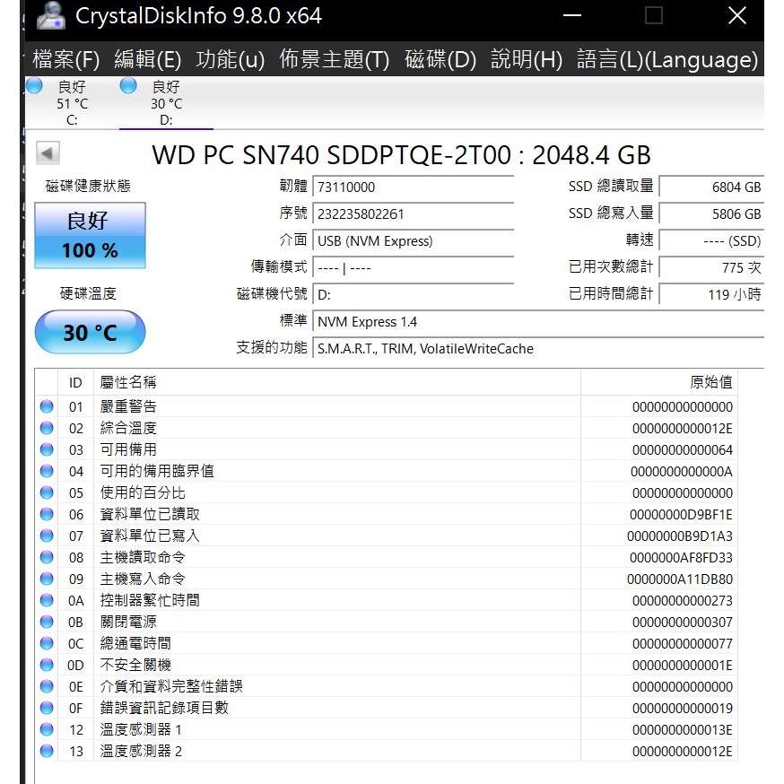Click the status orb for 溫度感測器 1 row
Screen dimensions: 784x784
tap(47, 729)
